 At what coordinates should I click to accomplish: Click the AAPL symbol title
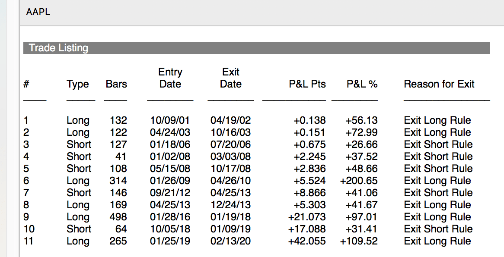(x=38, y=12)
